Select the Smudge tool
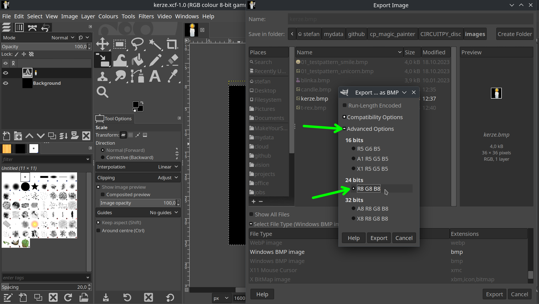Screen dimensions: 539x304 point(120,76)
